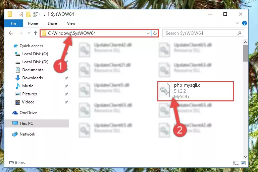Click the pin icon next to Downloads
Screen dimensions: 258x172
[x=66, y=78]
